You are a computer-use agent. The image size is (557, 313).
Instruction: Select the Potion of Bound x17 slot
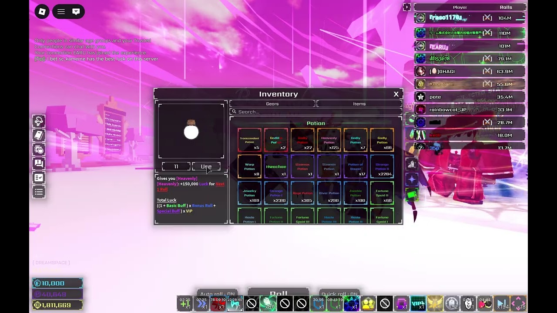(x=356, y=166)
